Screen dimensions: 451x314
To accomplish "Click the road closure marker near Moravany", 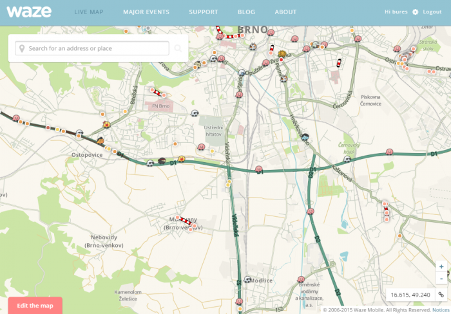I will (187, 223).
